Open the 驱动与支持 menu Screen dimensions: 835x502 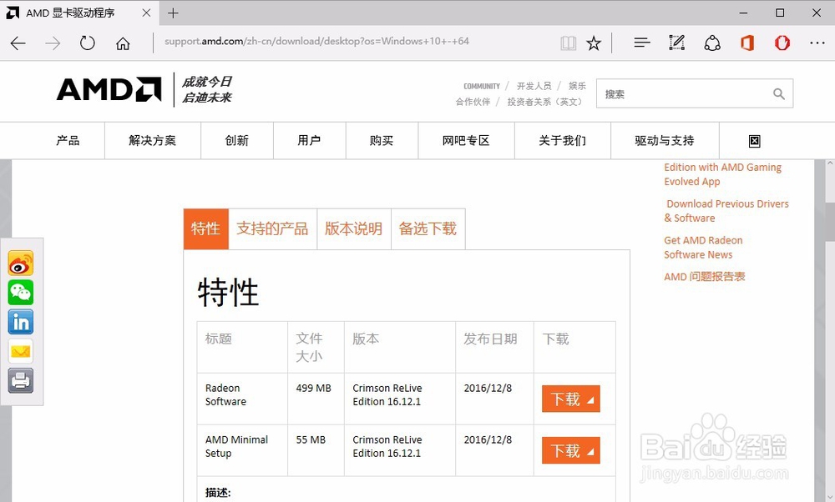pyautogui.click(x=664, y=140)
